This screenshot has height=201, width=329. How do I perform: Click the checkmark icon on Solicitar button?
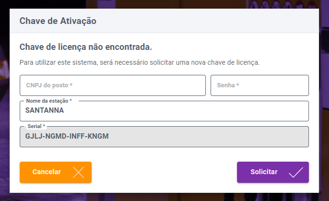[296, 172]
